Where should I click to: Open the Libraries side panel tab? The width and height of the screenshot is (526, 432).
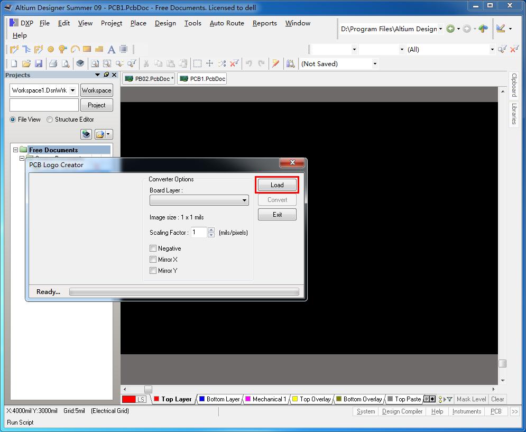pyautogui.click(x=514, y=114)
